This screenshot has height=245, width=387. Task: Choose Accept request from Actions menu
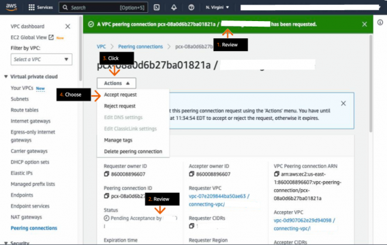pos(120,95)
